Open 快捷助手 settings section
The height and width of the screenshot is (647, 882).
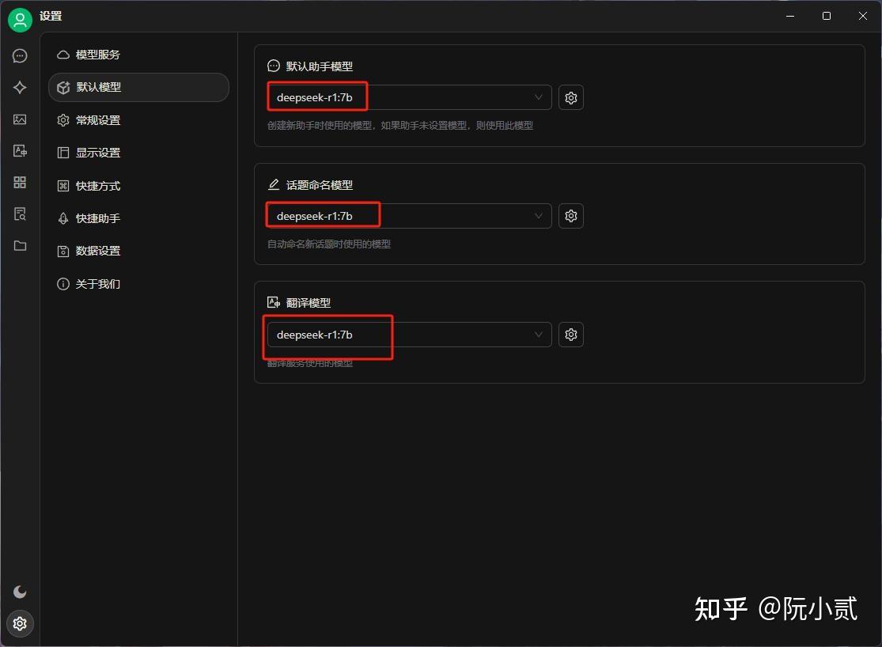click(138, 218)
